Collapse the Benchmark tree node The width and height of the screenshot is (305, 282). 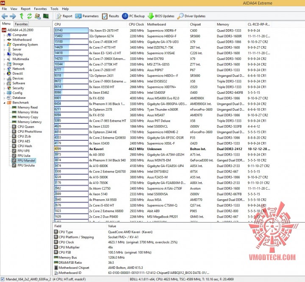point(4,103)
